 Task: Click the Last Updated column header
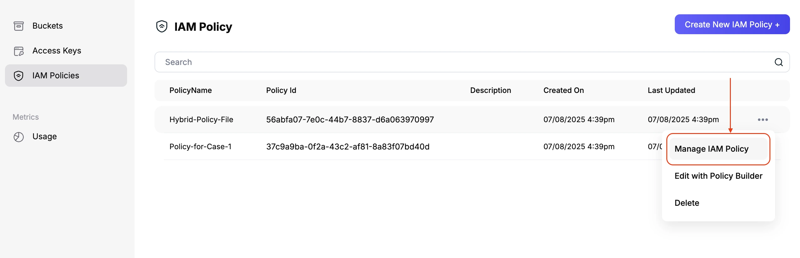point(671,90)
